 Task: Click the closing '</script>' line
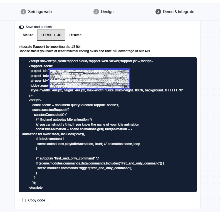tap(36, 188)
